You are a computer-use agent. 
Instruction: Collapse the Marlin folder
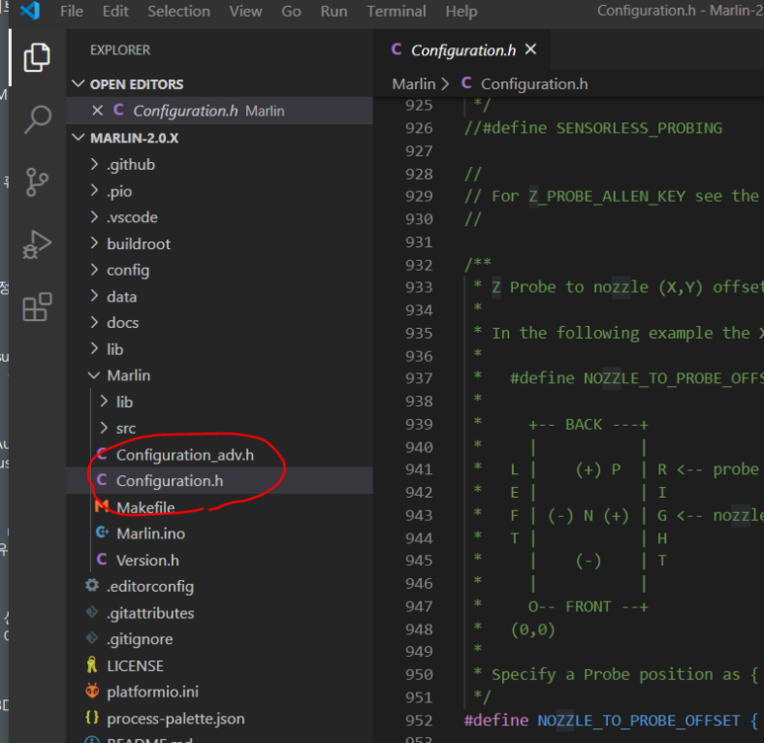click(94, 375)
